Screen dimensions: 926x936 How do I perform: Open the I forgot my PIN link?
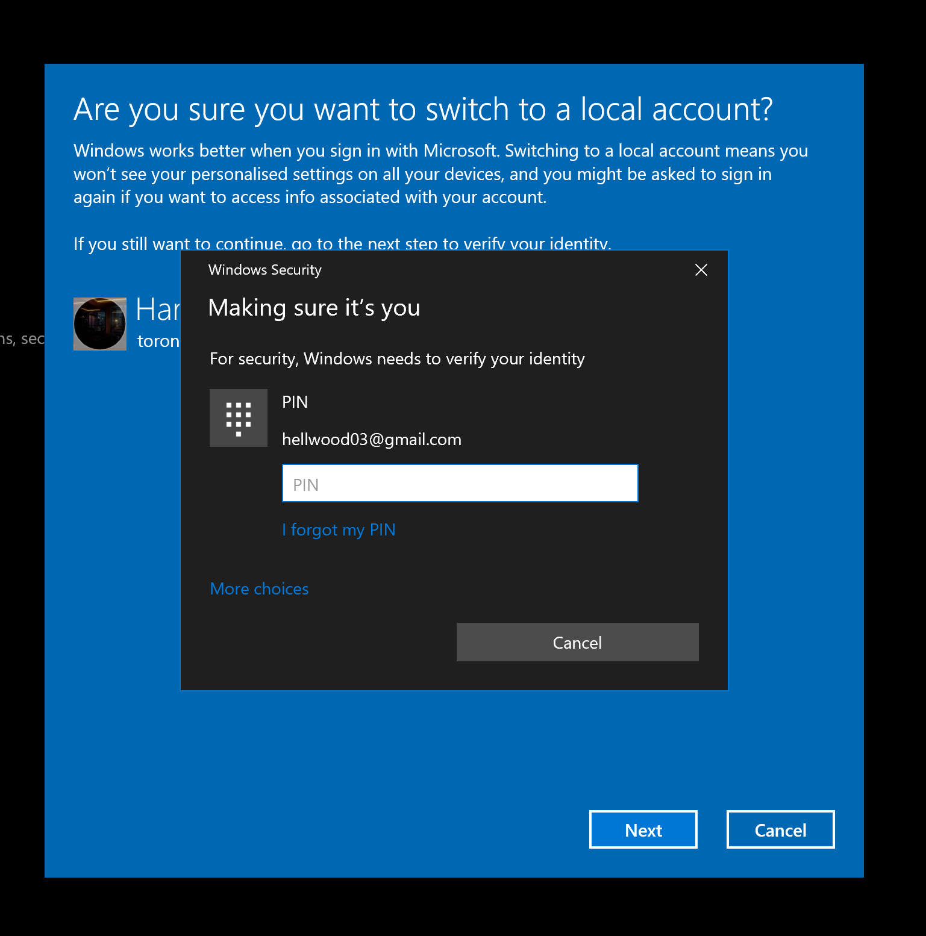(x=339, y=530)
